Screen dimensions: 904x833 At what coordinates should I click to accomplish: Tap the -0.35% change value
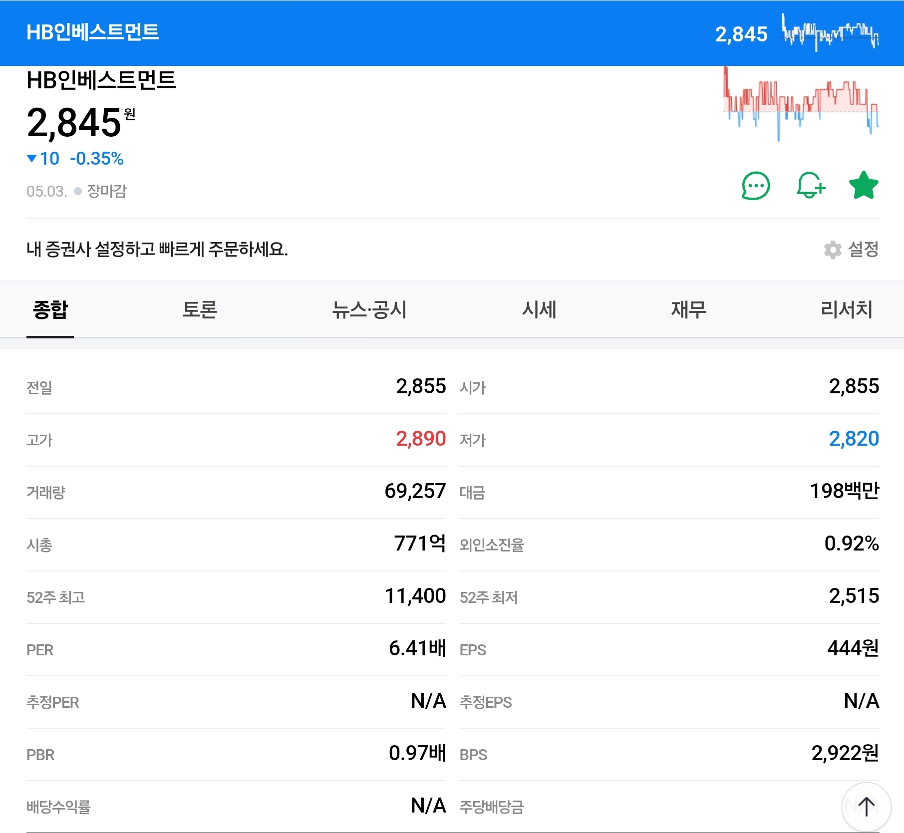pos(97,159)
